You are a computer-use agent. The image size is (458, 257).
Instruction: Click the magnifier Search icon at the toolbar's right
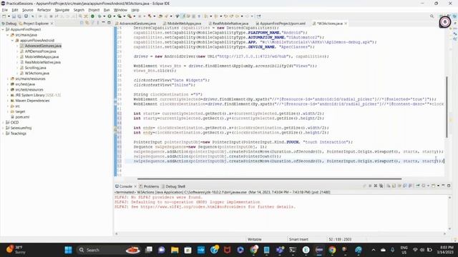pos(432,16)
